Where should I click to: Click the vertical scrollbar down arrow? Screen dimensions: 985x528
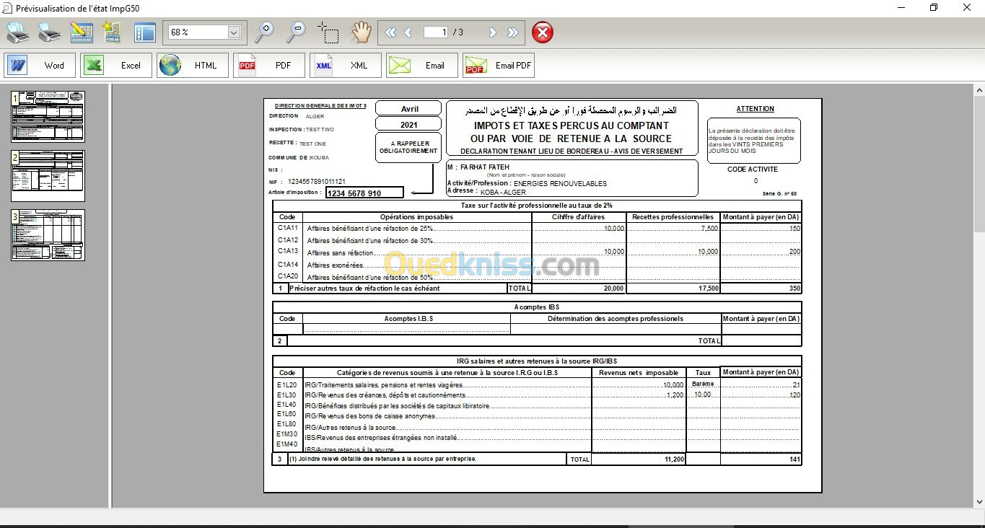click(979, 501)
